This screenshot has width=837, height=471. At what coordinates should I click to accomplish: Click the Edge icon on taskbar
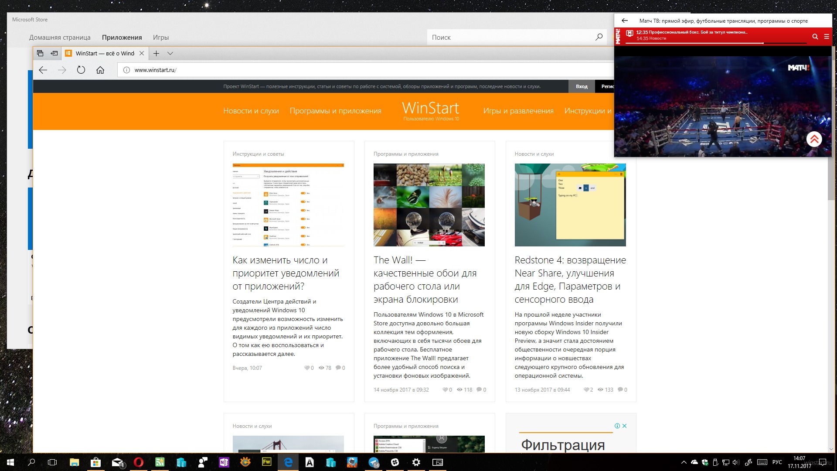tap(288, 462)
